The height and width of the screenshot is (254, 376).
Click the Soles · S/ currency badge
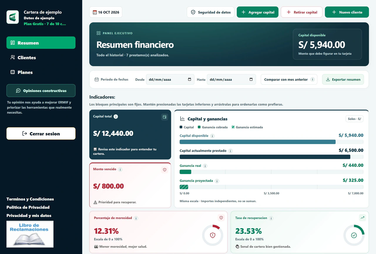coord(354,119)
